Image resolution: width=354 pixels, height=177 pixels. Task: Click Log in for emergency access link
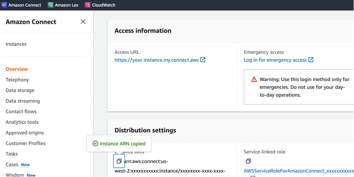pyautogui.click(x=275, y=60)
